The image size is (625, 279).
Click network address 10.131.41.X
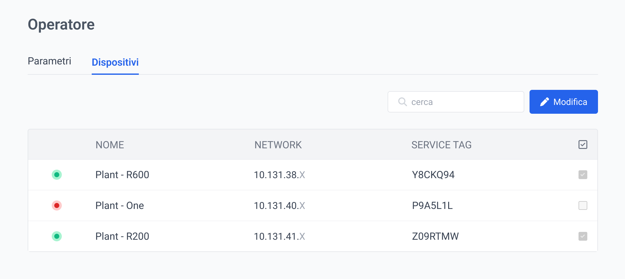(279, 236)
